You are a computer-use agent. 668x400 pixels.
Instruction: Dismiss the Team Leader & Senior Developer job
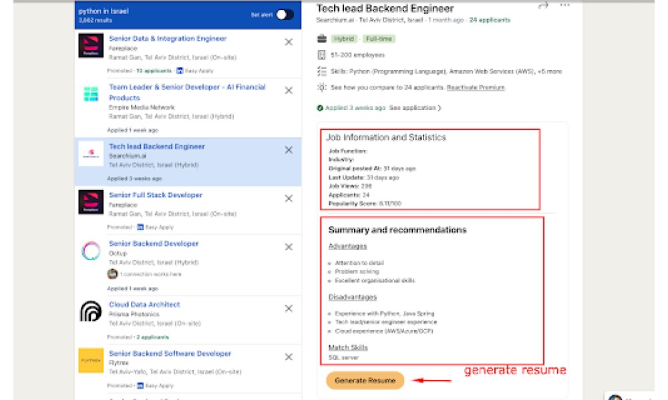tap(289, 91)
